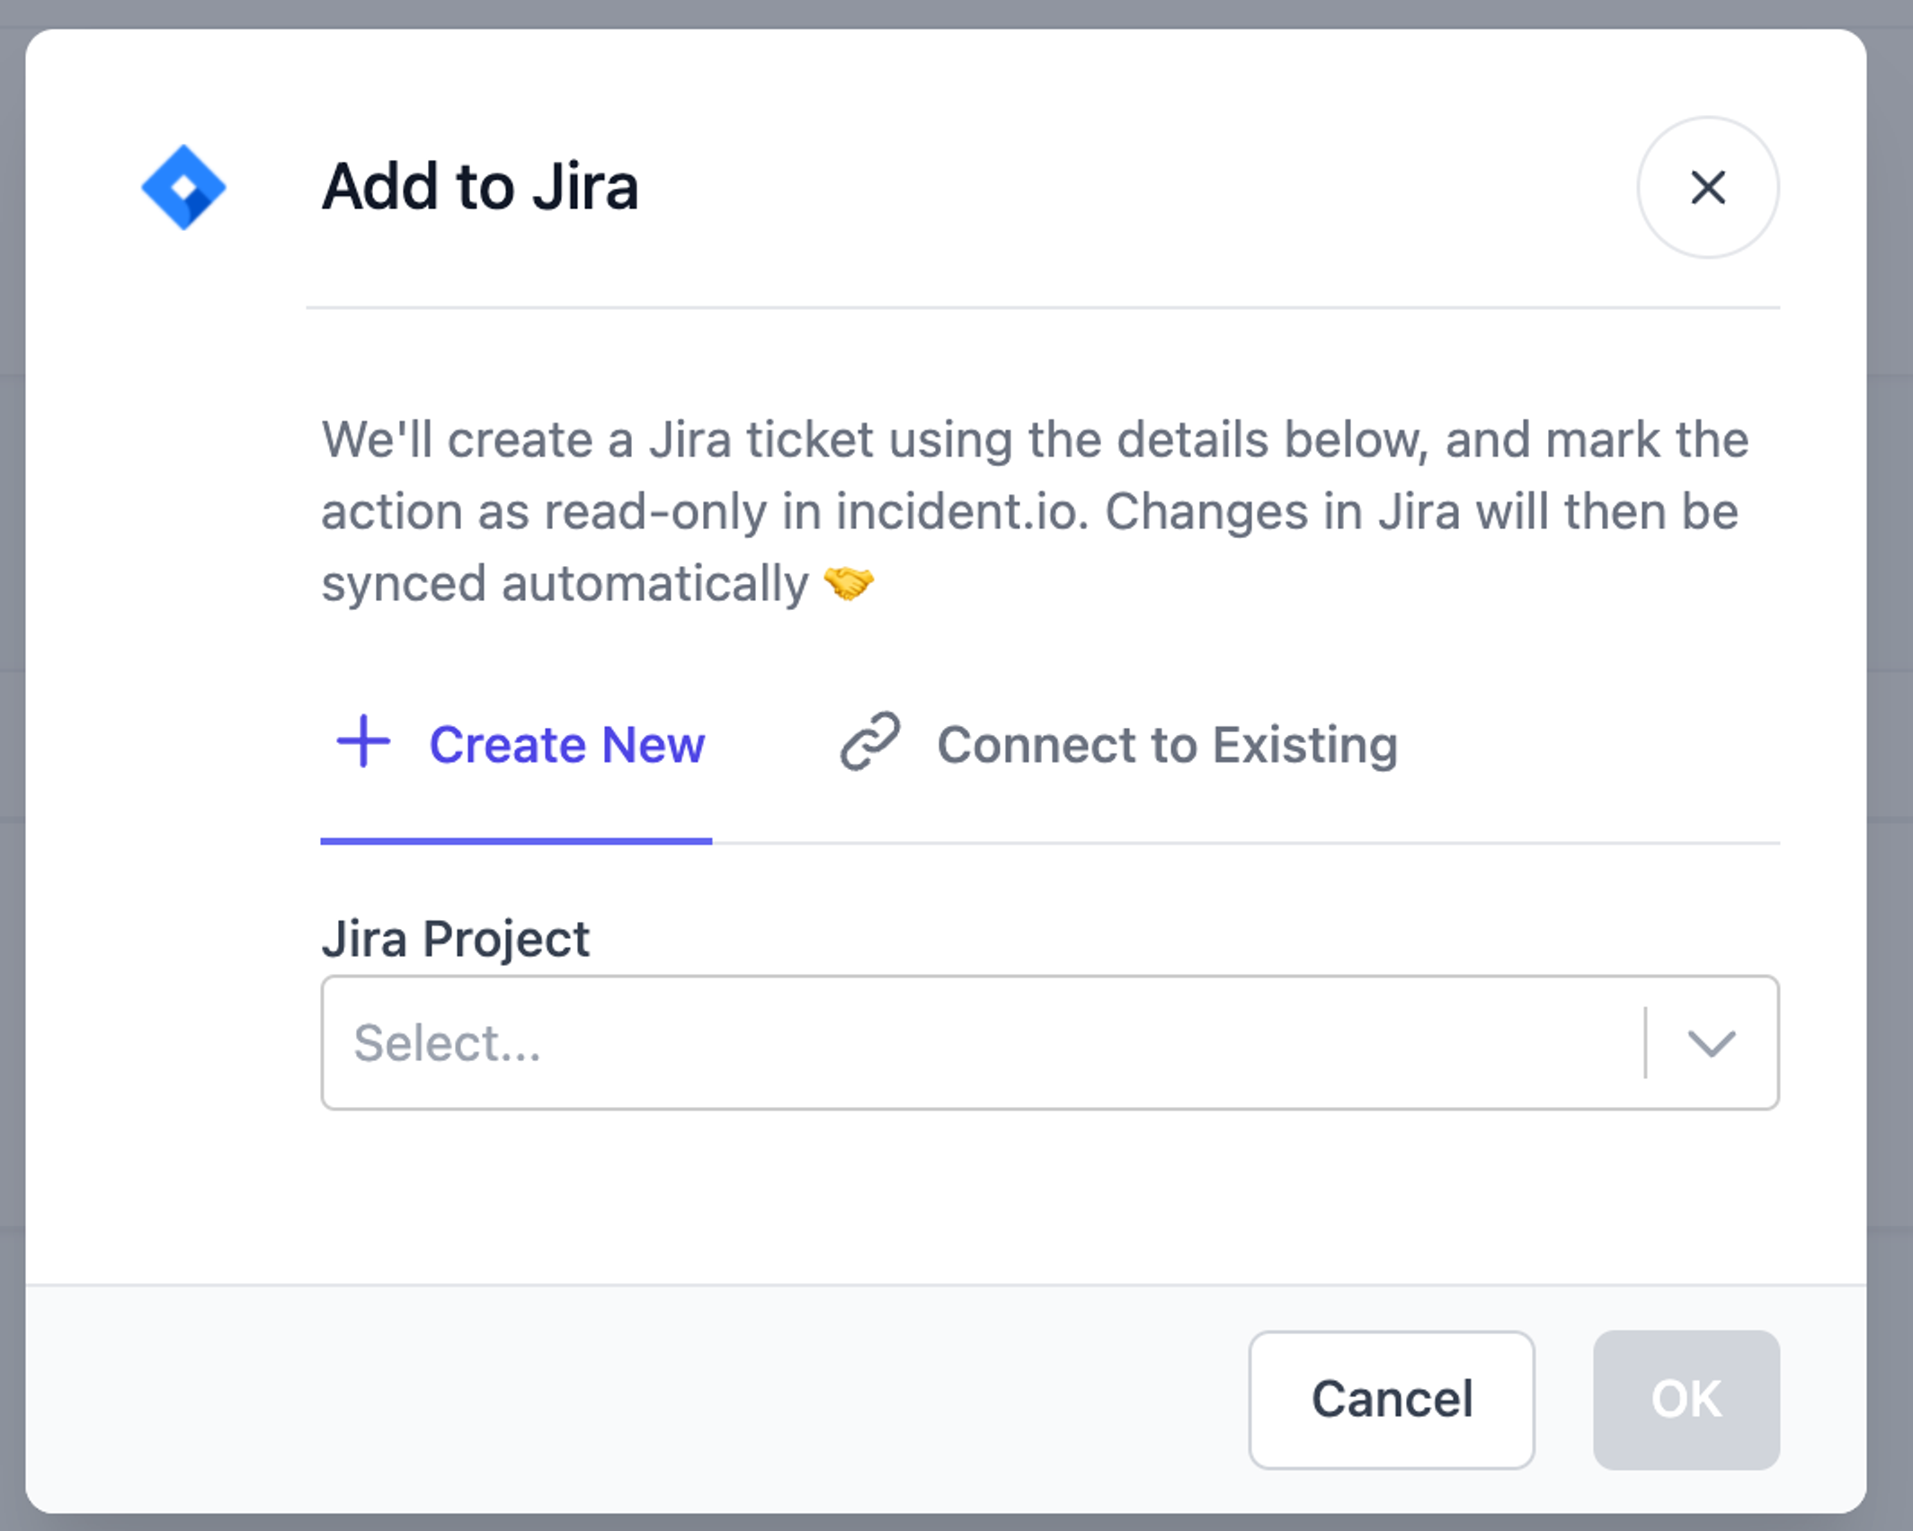Click the plus icon beside Create New

[x=363, y=742]
